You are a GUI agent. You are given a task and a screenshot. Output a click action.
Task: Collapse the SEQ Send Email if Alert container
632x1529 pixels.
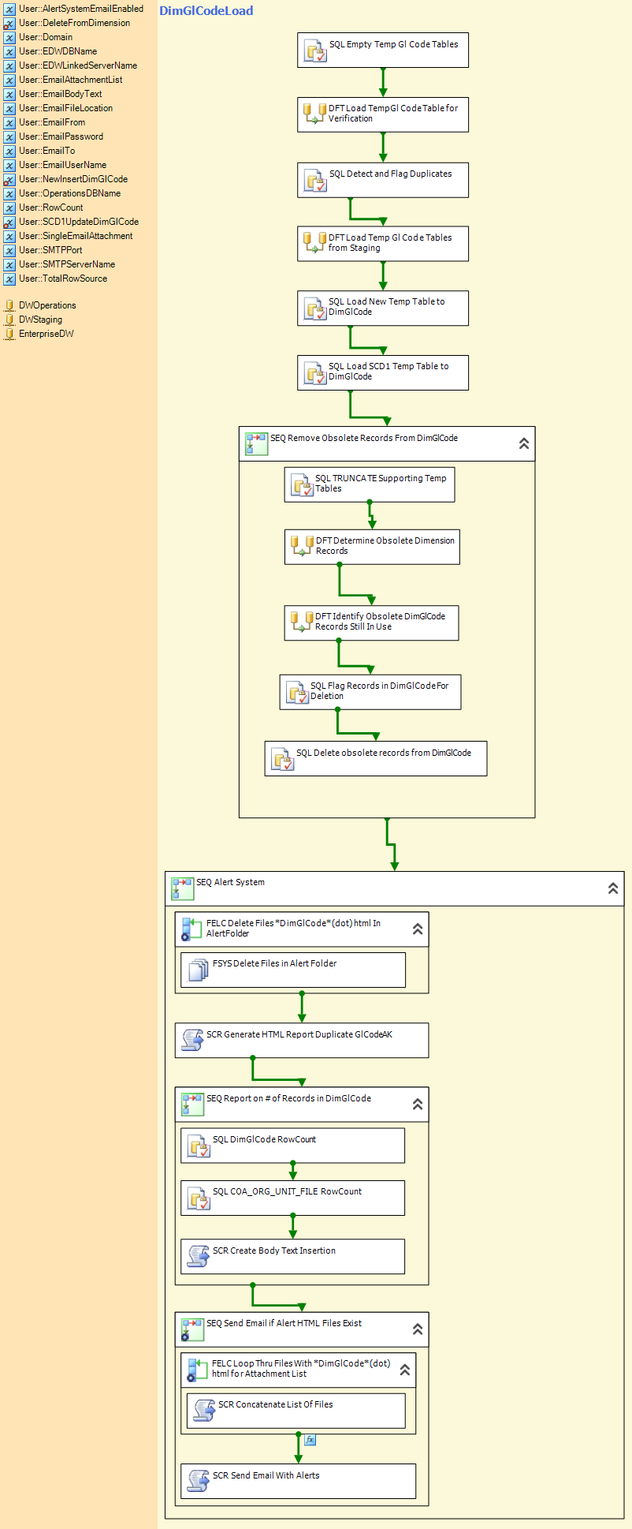point(418,1329)
